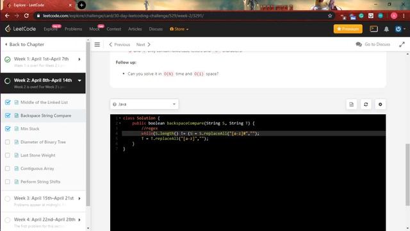Go Back to Chapter

tap(24, 44)
